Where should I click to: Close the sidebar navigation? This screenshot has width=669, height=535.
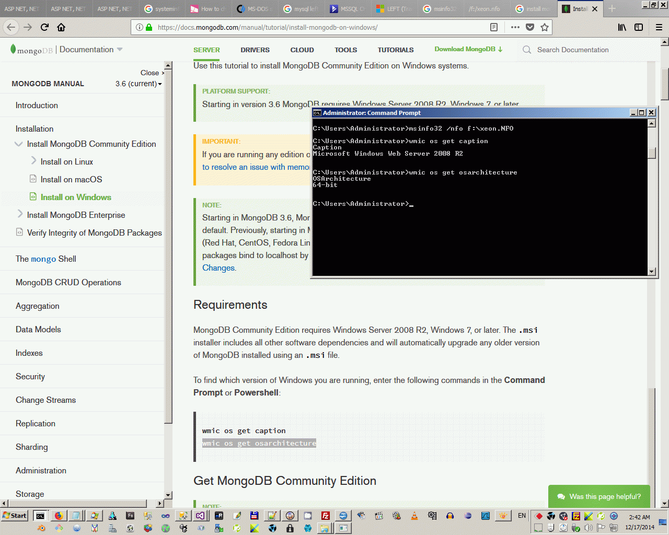pyautogui.click(x=152, y=73)
